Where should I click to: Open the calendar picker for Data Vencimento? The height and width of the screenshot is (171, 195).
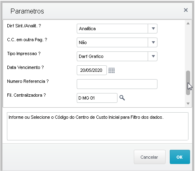point(111,71)
